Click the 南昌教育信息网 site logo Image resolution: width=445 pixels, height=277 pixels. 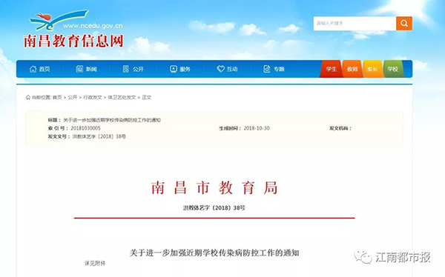73,30
